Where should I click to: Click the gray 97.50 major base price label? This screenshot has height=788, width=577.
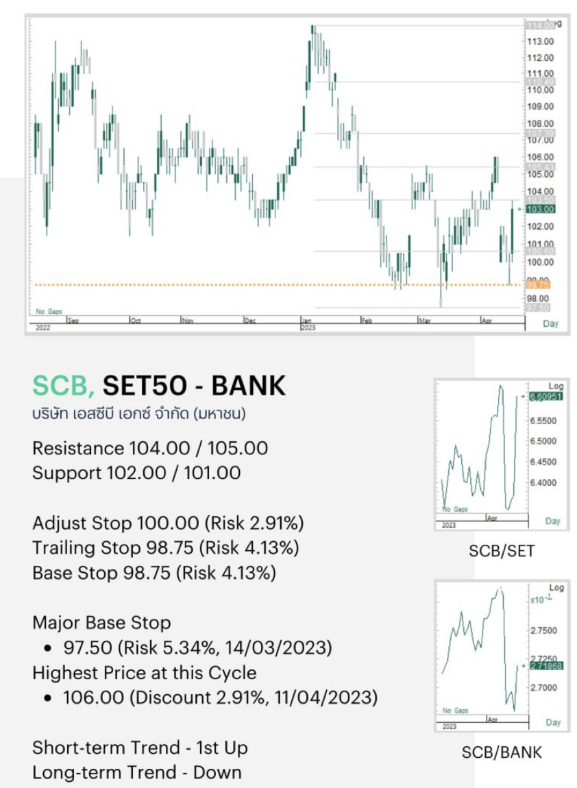point(538,307)
